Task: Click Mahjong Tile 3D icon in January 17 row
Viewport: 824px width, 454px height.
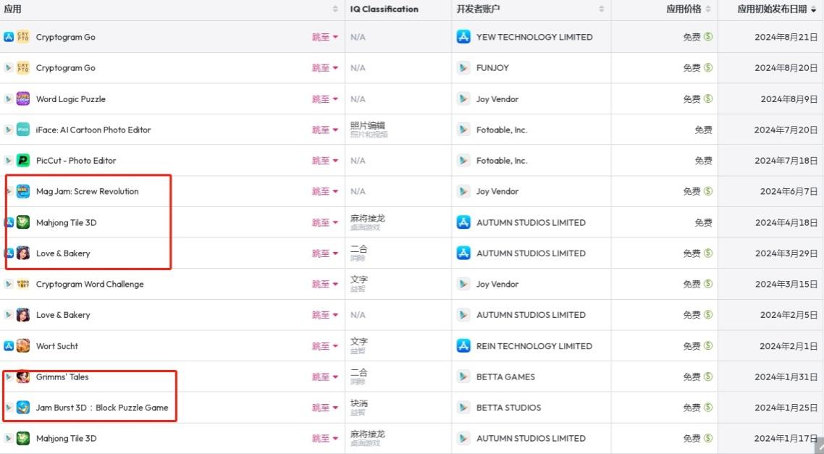Action: point(23,438)
